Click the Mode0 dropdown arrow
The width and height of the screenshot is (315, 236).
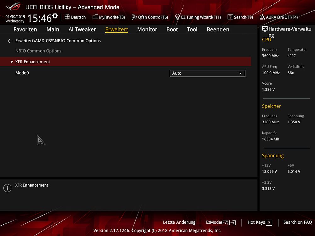coord(240,73)
